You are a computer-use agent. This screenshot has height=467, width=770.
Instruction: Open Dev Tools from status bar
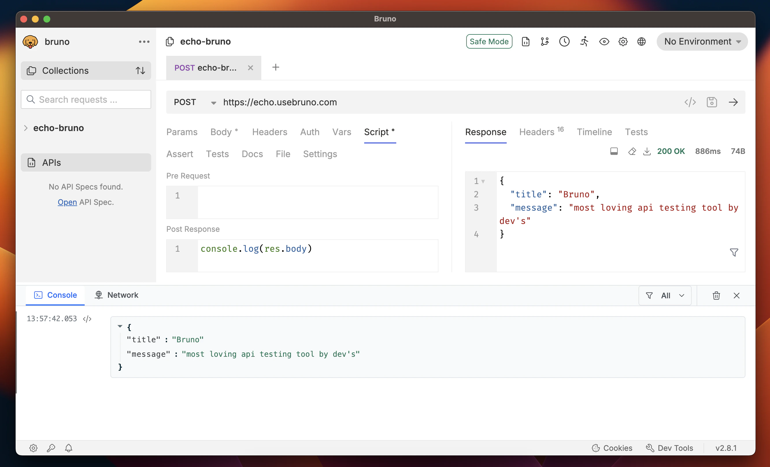(x=669, y=448)
